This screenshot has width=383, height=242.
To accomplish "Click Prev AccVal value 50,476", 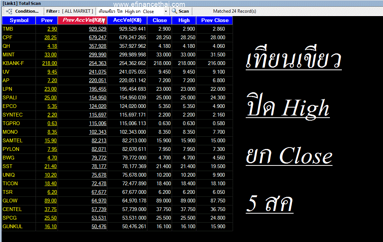I will [x=99, y=226].
